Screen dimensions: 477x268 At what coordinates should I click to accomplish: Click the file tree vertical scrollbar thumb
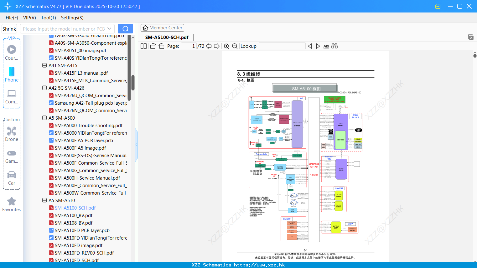133,82
